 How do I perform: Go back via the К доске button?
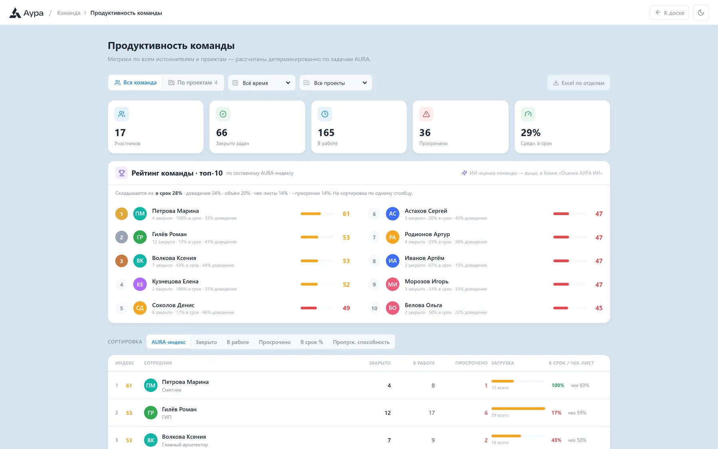pyautogui.click(x=669, y=13)
